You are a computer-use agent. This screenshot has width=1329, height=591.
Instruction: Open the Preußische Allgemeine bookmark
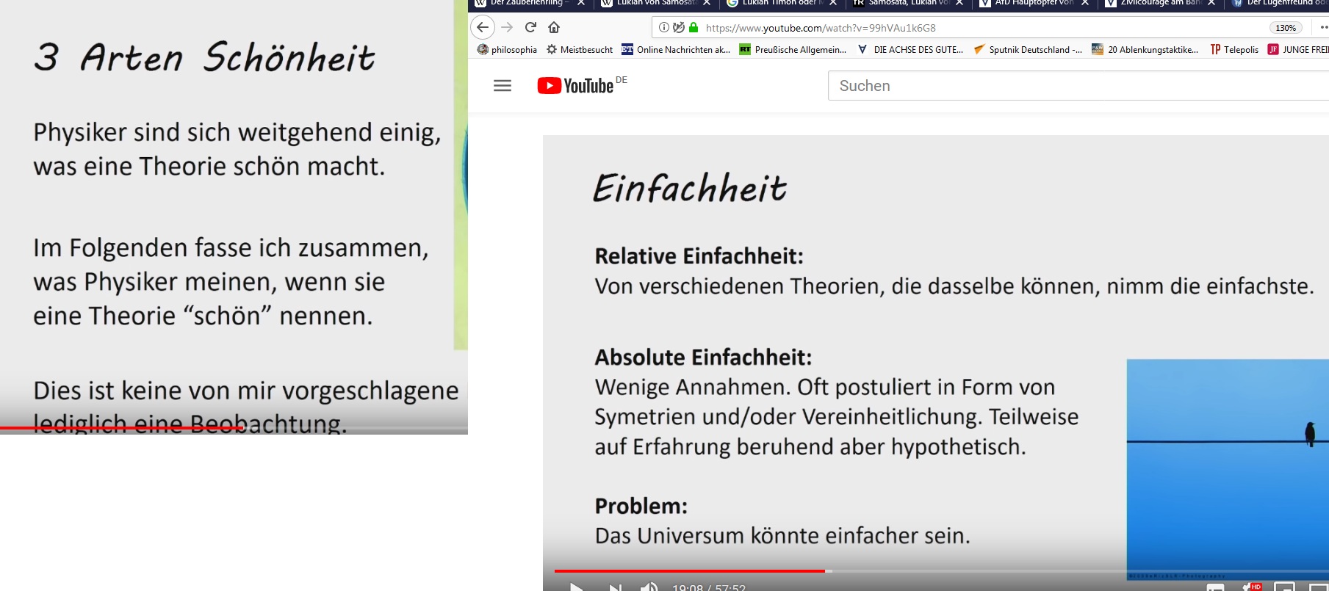tap(793, 49)
